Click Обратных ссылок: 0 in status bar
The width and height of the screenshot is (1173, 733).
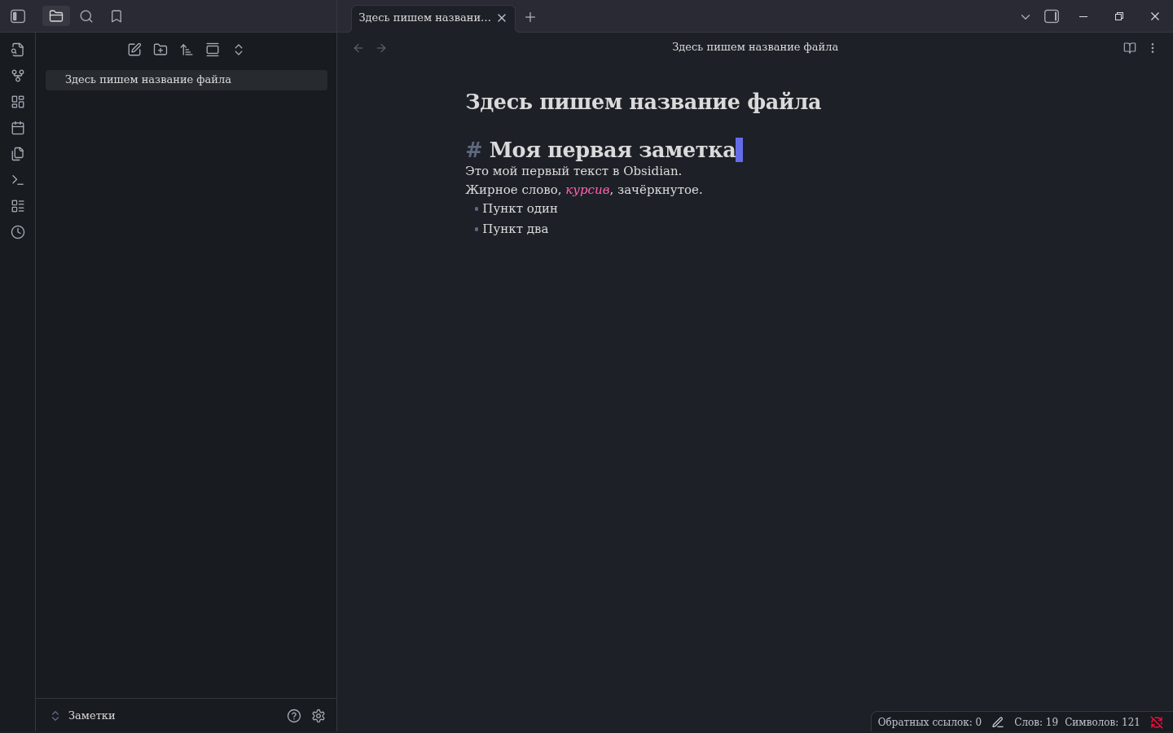(x=929, y=722)
